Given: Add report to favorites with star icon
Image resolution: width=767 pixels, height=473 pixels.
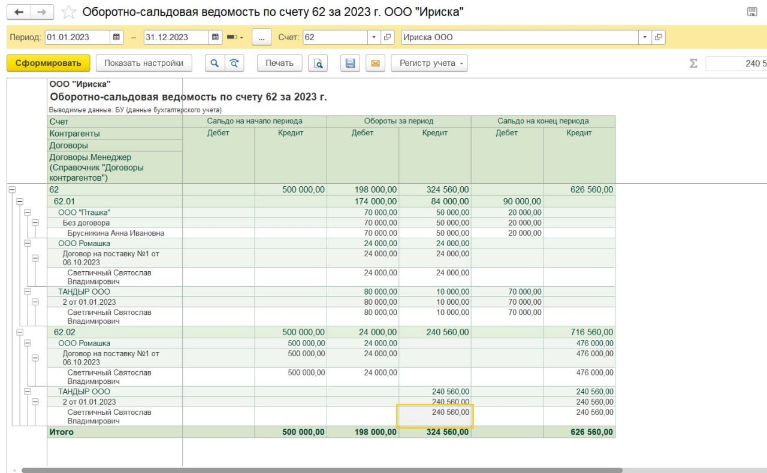Looking at the screenshot, I should point(70,12).
